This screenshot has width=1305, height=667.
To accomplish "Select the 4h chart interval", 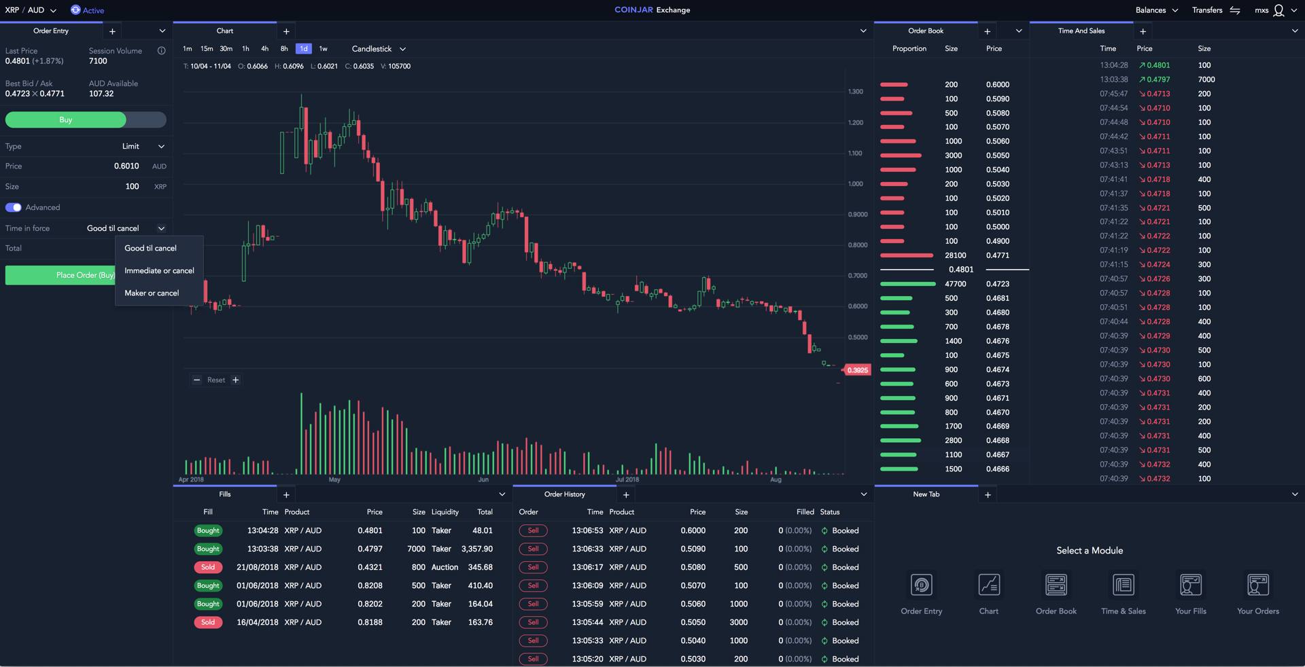I will pyautogui.click(x=265, y=49).
